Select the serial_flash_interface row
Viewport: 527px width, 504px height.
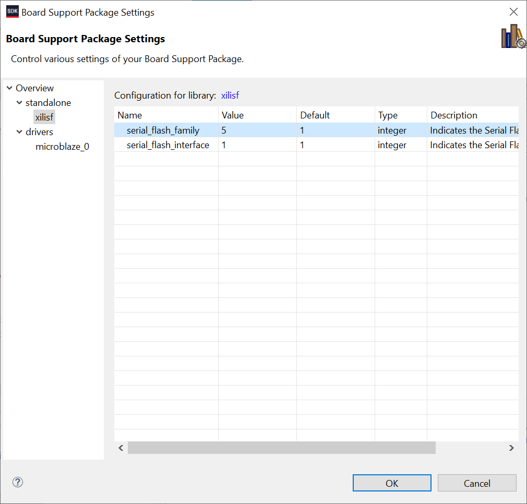316,145
